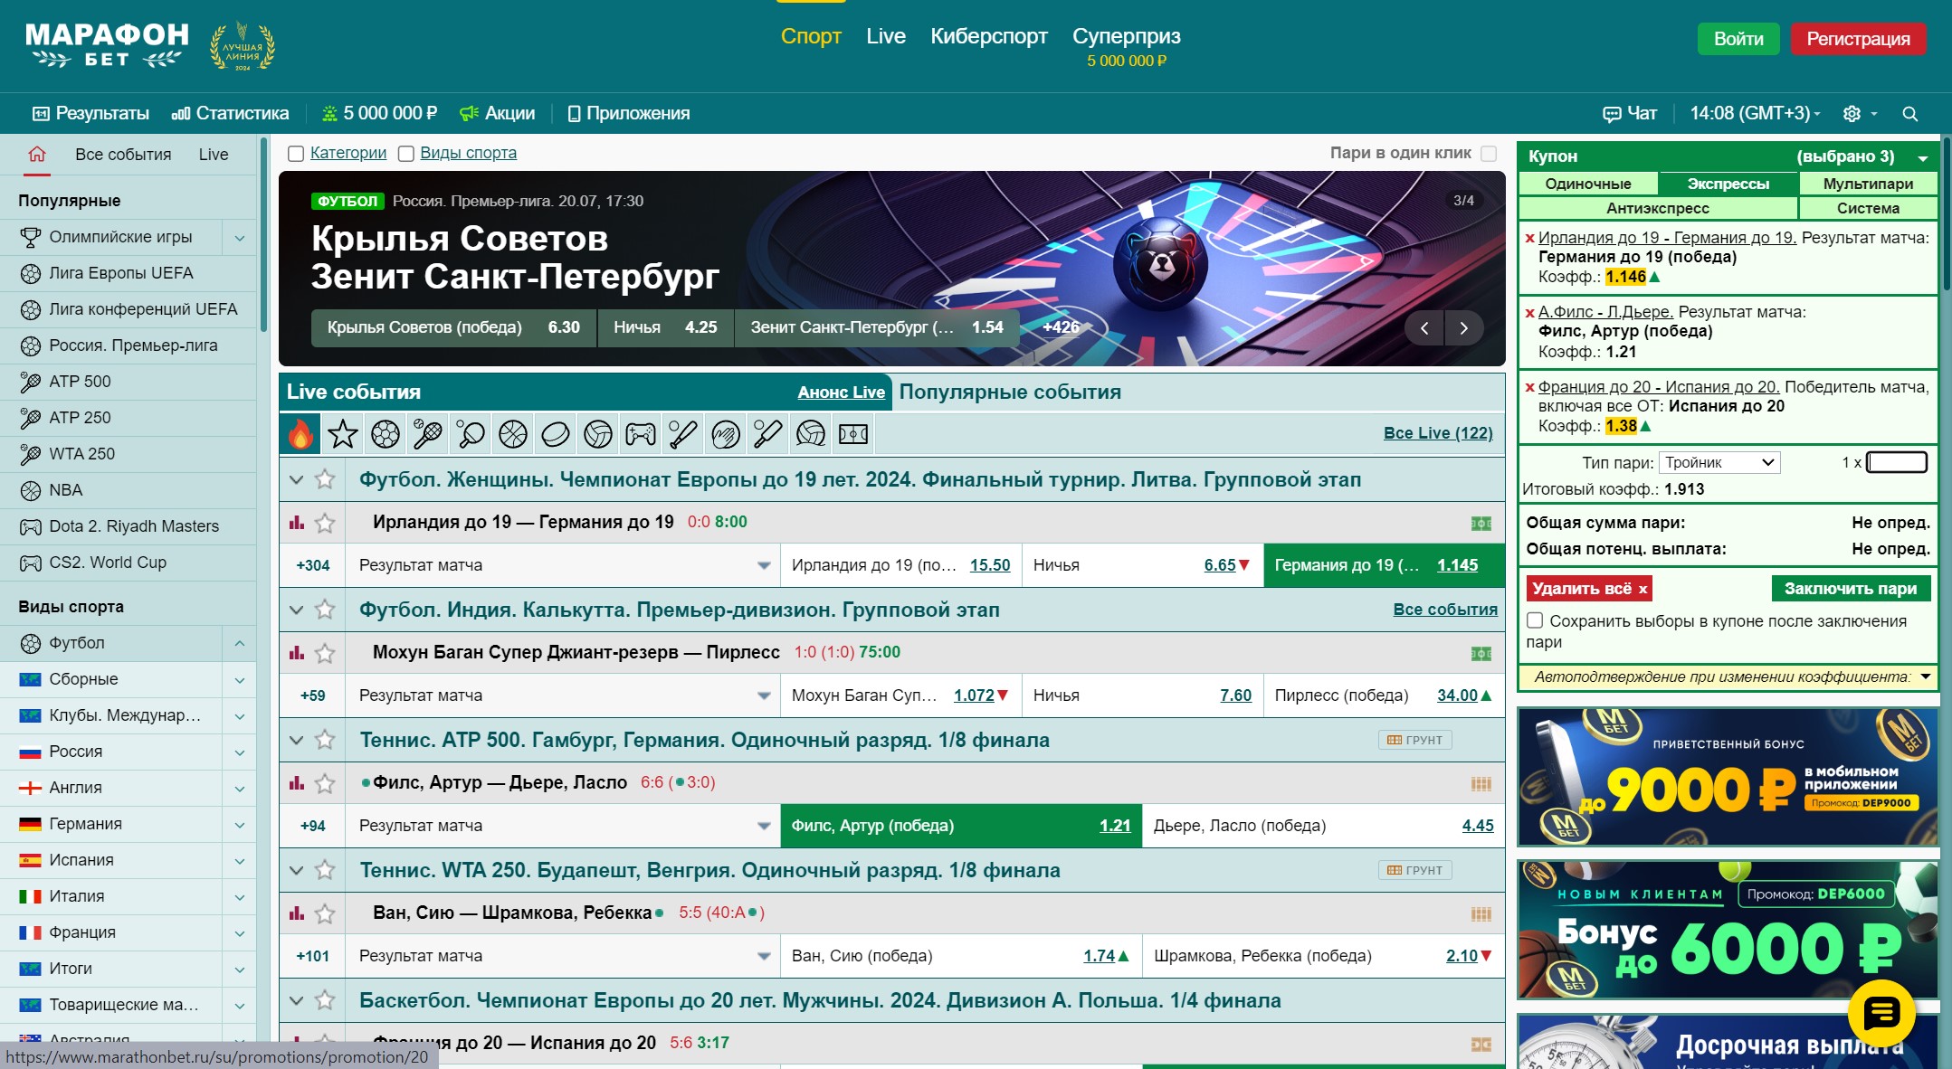Image resolution: width=1952 pixels, height=1069 pixels.
Task: Filter live events by esports gamepad icon
Action: click(x=640, y=435)
